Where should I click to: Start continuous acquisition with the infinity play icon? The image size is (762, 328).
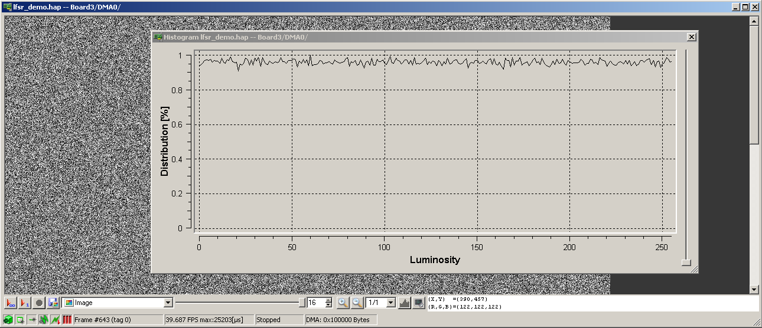(x=11, y=303)
